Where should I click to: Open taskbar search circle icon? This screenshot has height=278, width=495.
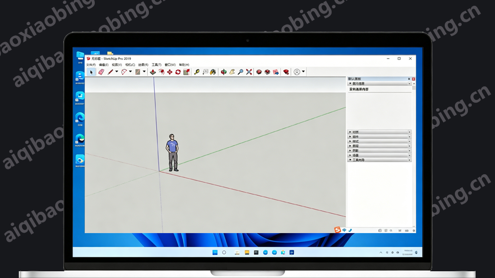[x=224, y=252]
